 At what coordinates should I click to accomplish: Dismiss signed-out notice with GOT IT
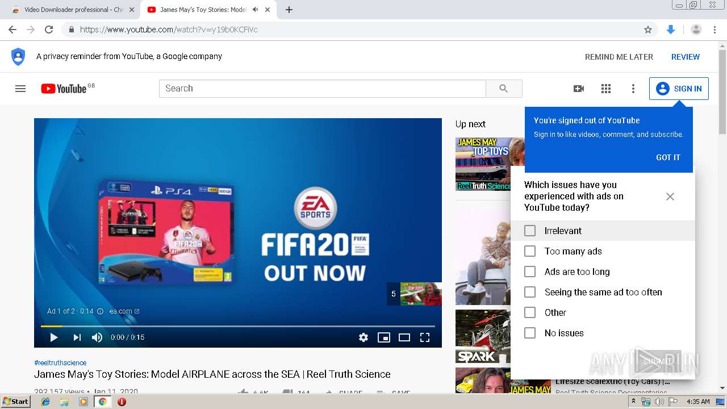pyautogui.click(x=668, y=157)
